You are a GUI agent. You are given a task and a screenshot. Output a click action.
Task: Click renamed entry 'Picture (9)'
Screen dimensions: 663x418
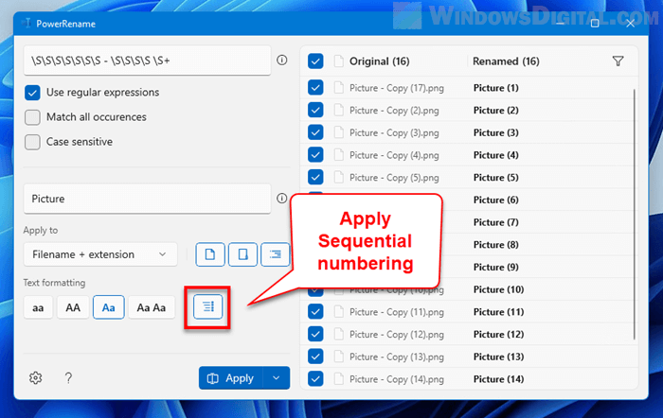click(x=495, y=267)
